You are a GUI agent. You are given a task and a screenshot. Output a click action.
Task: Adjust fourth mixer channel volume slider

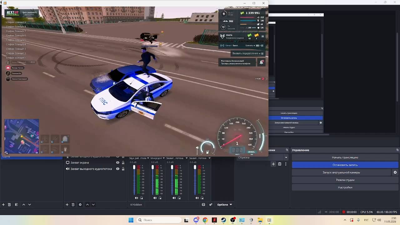[195, 179]
